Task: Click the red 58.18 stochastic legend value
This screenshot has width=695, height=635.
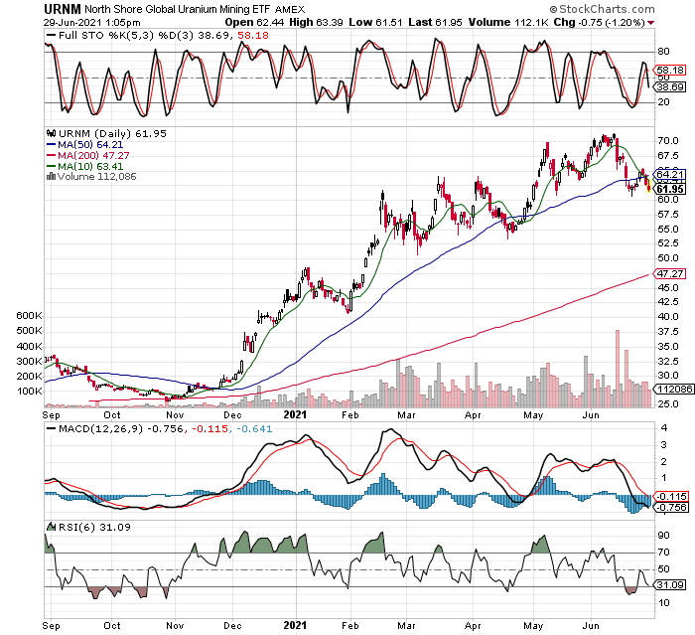Action: click(253, 35)
